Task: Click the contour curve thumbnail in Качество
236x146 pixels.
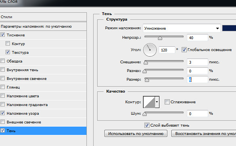Action: (149, 102)
